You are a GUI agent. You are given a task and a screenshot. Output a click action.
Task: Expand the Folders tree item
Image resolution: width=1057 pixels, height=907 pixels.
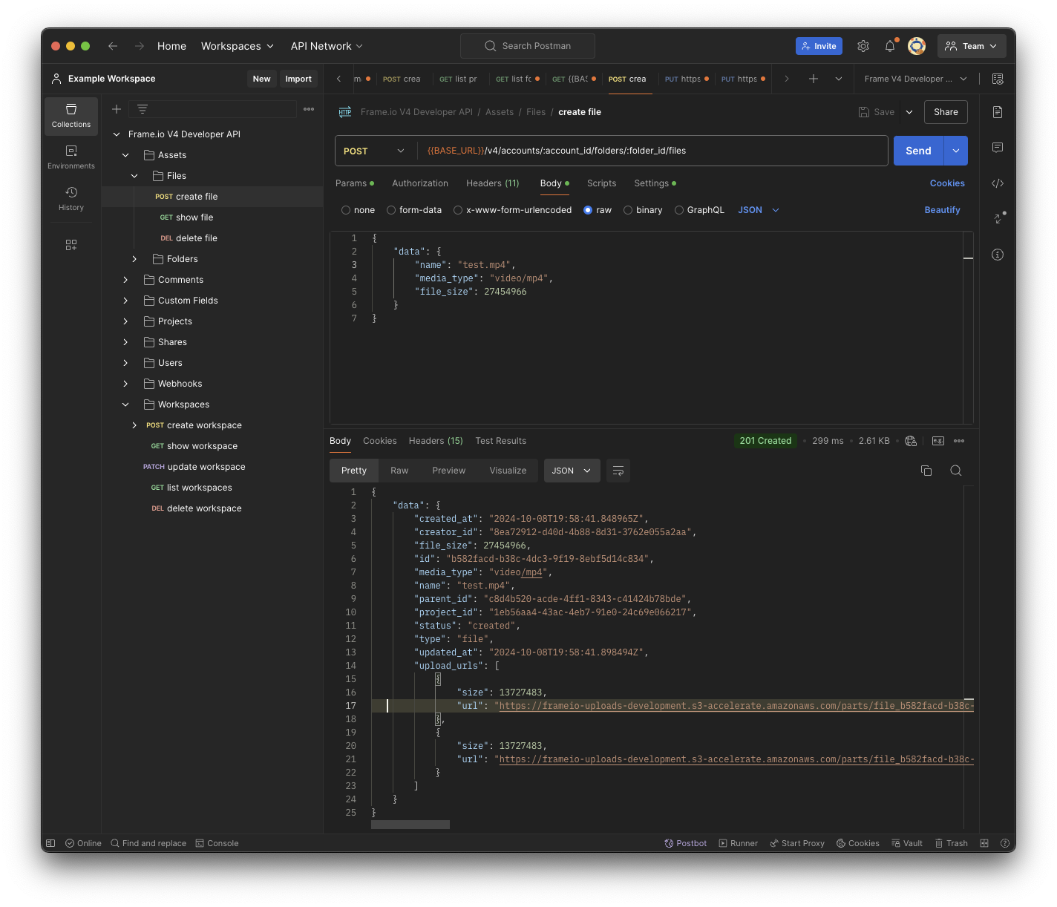click(134, 259)
